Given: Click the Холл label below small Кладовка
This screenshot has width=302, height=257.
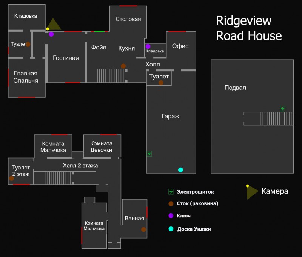Looking at the screenshot, I should (x=153, y=64).
